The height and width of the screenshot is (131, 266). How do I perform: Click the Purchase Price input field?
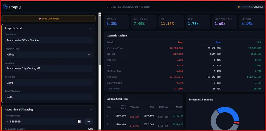(44, 122)
